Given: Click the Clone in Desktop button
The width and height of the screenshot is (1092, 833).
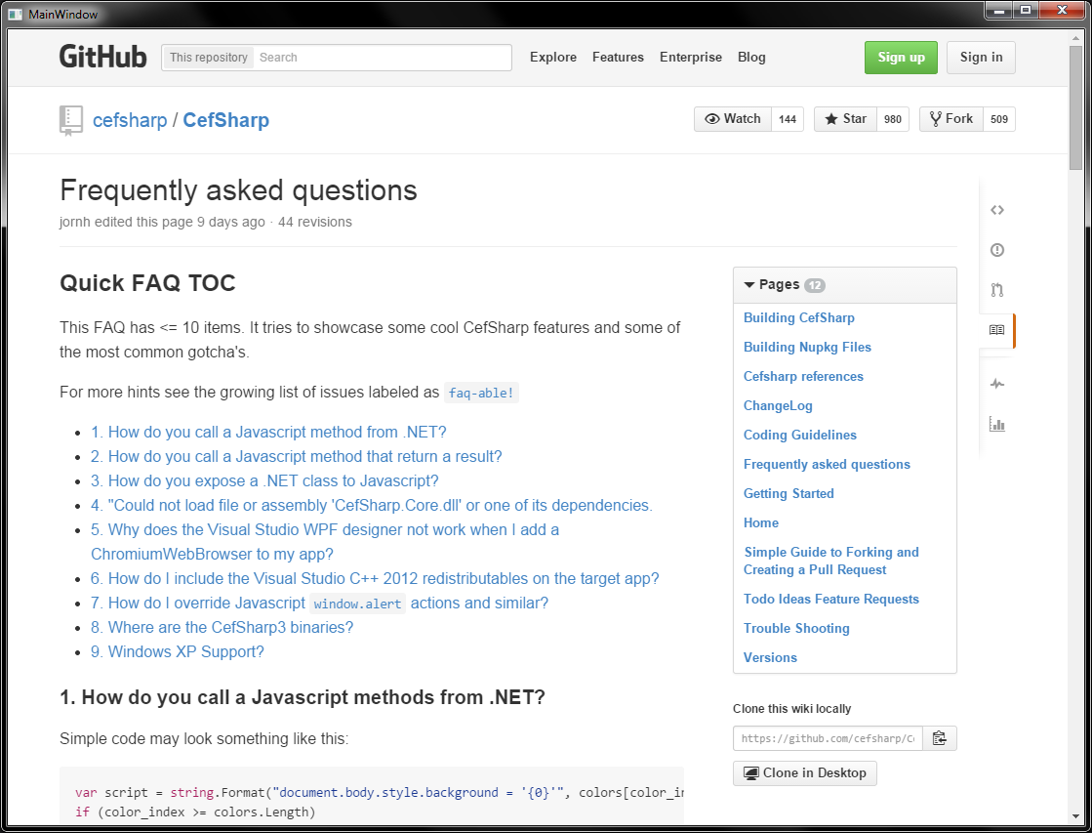Looking at the screenshot, I should [805, 773].
